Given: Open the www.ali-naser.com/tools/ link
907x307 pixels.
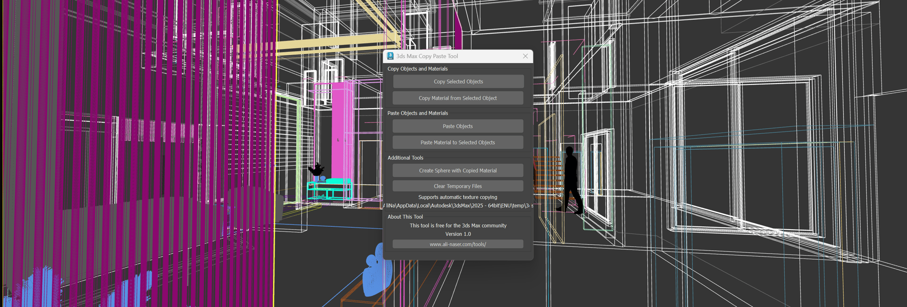Looking at the screenshot, I should pyautogui.click(x=457, y=244).
